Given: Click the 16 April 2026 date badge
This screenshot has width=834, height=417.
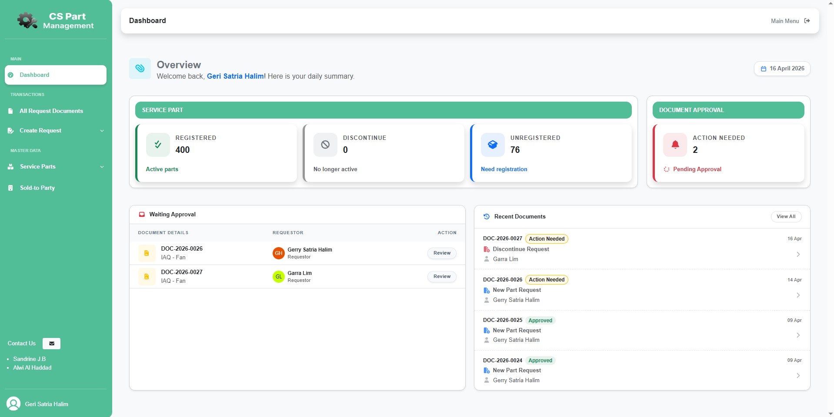Looking at the screenshot, I should 782,69.
